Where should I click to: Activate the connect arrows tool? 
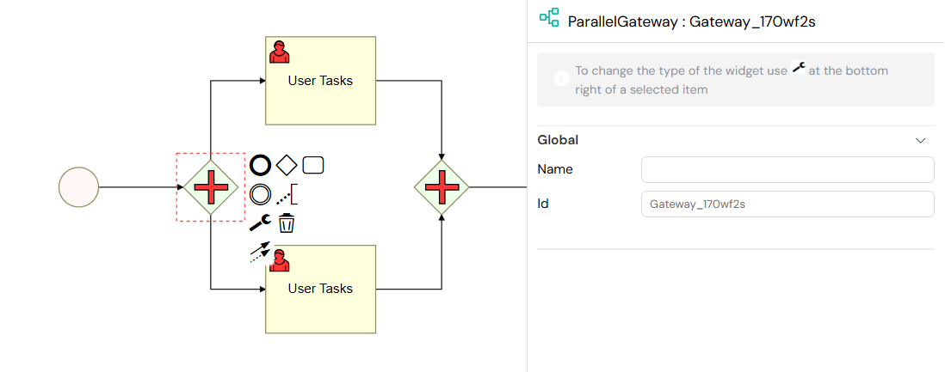[x=259, y=253]
